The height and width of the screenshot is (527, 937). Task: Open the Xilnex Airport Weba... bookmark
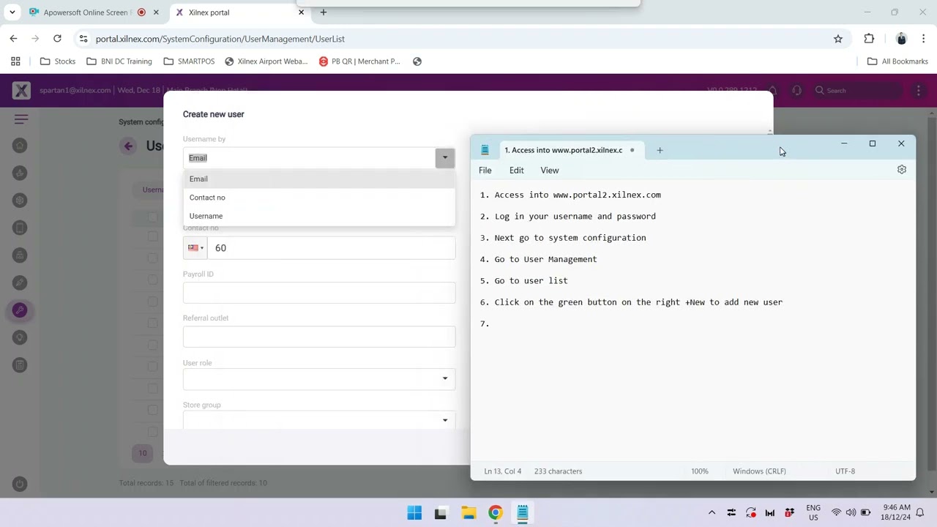pos(266,61)
